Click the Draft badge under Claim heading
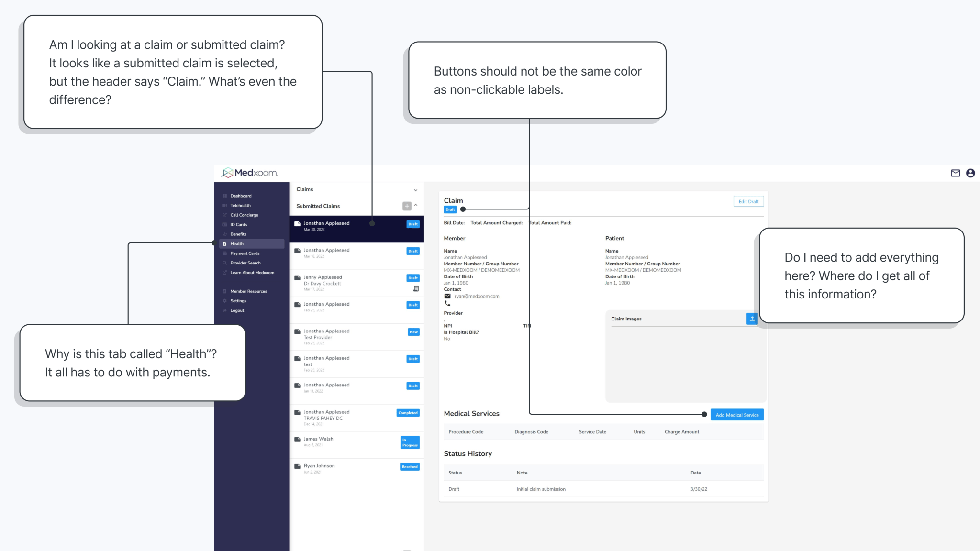This screenshot has width=980, height=551. pyautogui.click(x=450, y=209)
